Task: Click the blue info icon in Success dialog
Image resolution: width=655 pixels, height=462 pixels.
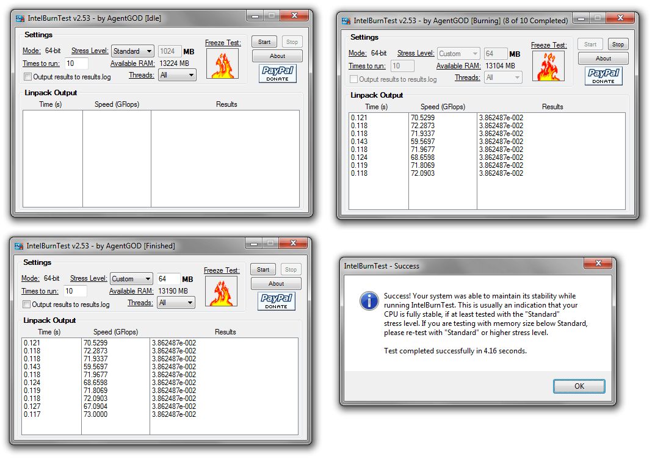Action: 369,300
